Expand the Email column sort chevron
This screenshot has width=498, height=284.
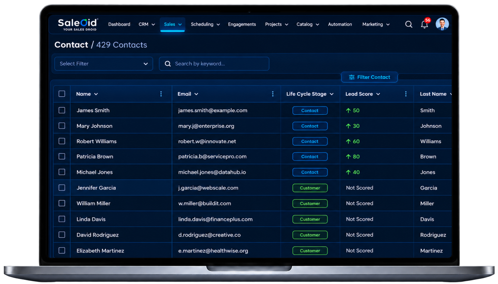click(196, 94)
